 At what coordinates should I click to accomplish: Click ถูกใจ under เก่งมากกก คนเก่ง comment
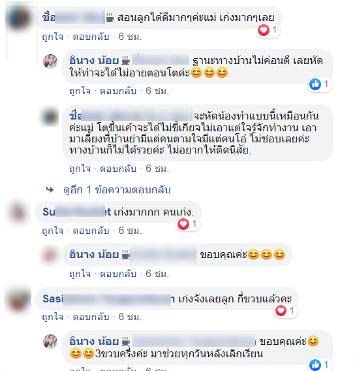tap(52, 231)
